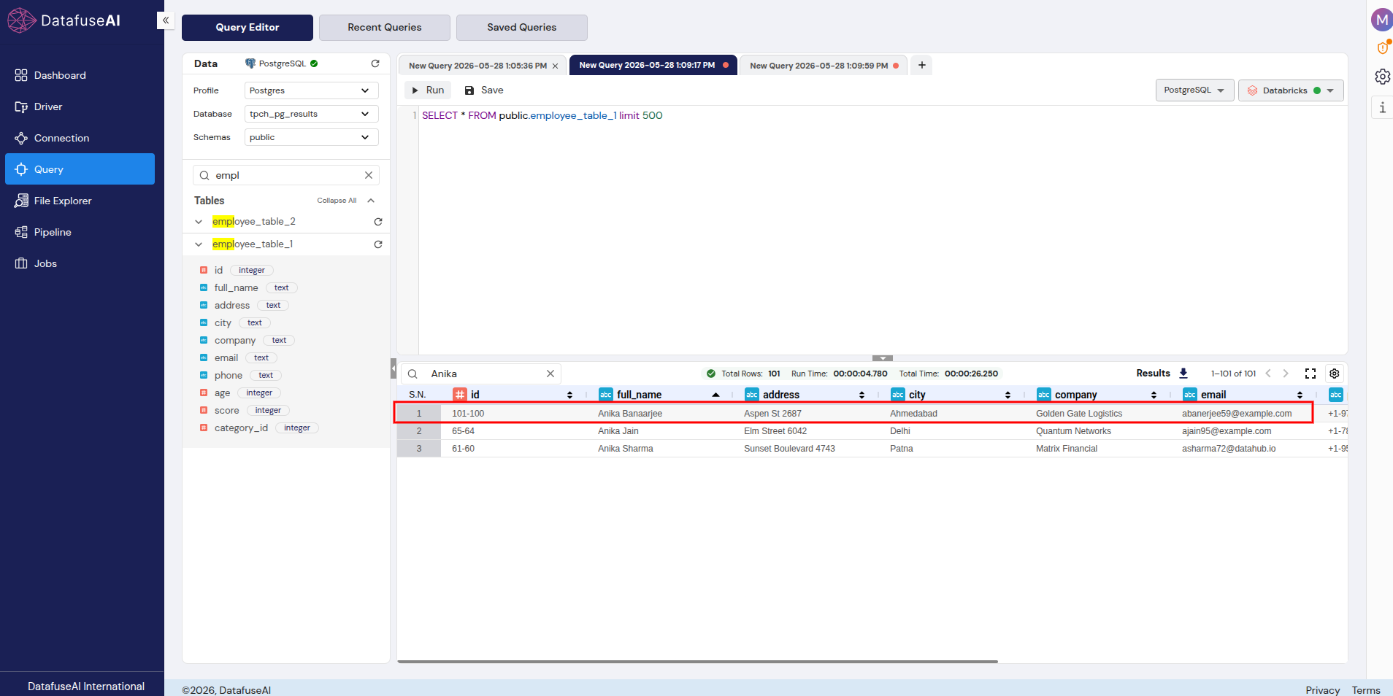Collapse the left sidebar with the double-chevron icon
Image resolution: width=1393 pixels, height=696 pixels.
(166, 20)
